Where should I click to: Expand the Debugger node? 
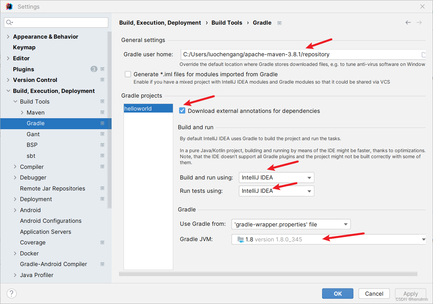(15, 177)
